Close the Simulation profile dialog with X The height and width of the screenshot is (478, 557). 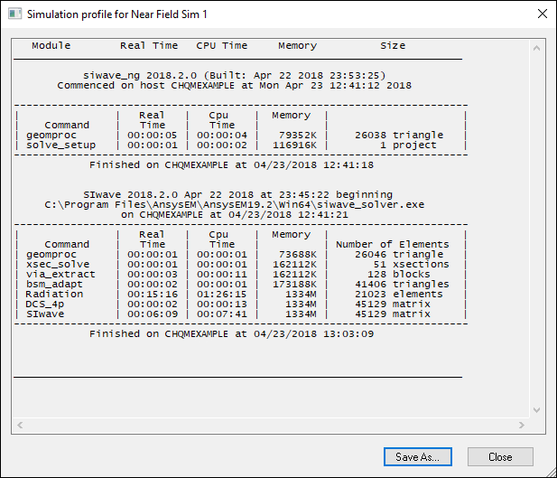[542, 14]
